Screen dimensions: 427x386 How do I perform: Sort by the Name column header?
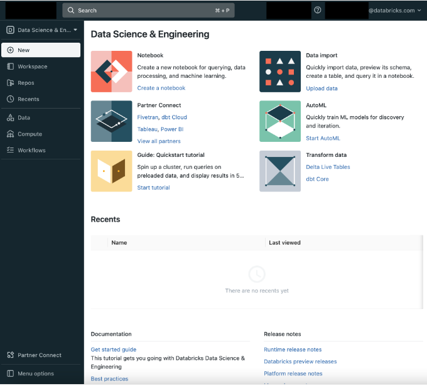[119, 243]
